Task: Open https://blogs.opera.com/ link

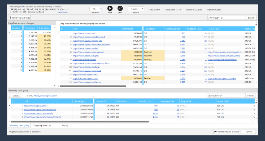Action: [84, 59]
